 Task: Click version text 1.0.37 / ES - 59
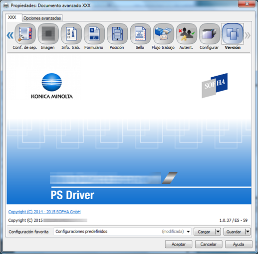point(234,220)
